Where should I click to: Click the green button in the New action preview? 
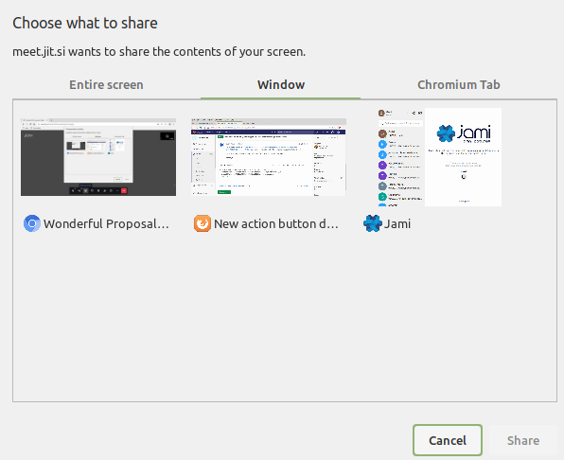point(224,192)
